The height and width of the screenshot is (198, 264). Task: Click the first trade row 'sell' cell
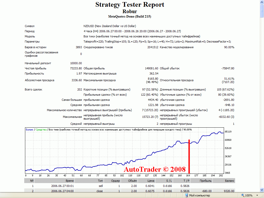(101, 186)
